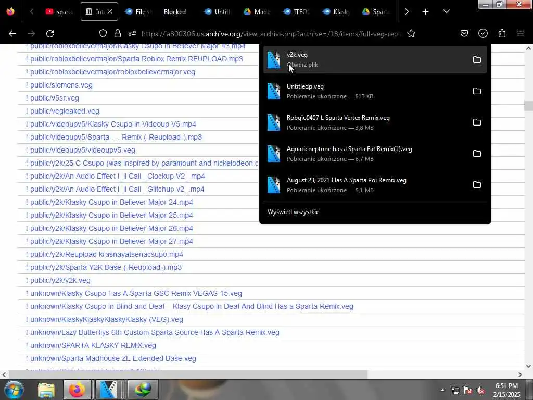Image resolution: width=533 pixels, height=400 pixels.
Task: Close the Internet Archive tab
Action: coord(110,11)
